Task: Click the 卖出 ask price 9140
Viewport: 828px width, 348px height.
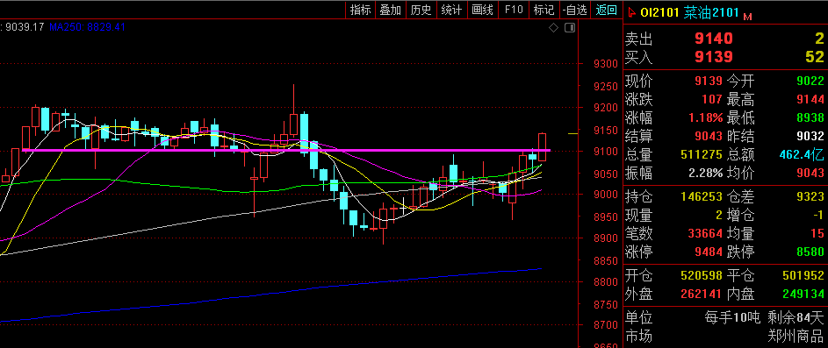Action: [x=713, y=39]
